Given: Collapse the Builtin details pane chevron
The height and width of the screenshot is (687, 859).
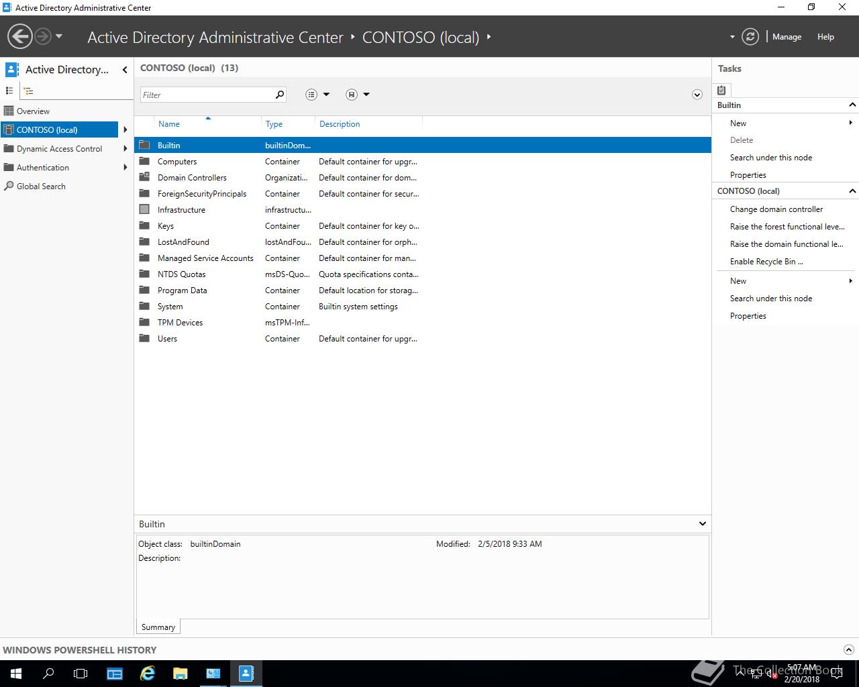Looking at the screenshot, I should 702,524.
